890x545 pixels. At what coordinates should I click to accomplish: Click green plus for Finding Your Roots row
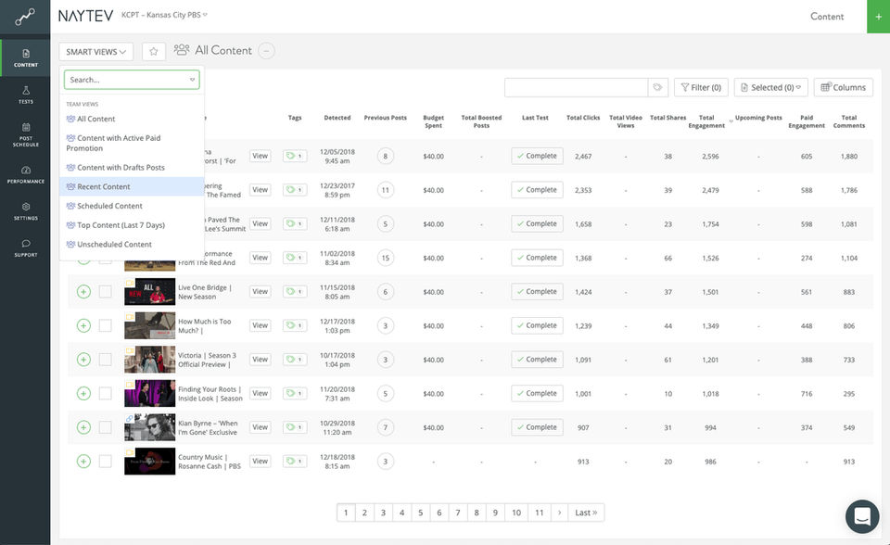(x=83, y=393)
